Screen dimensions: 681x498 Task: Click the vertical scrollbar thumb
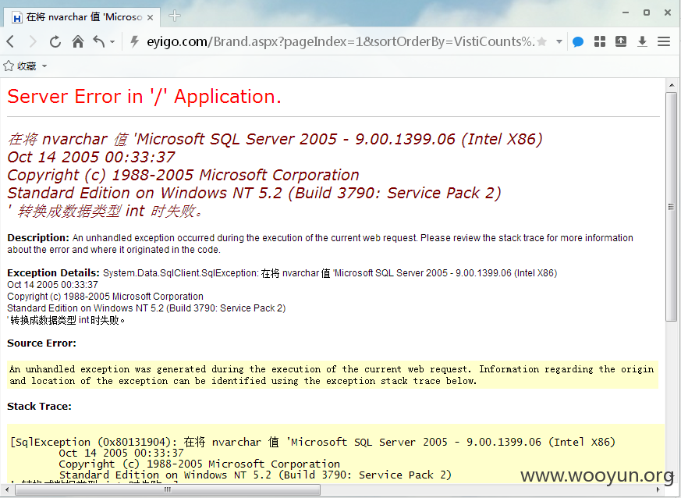672,207
